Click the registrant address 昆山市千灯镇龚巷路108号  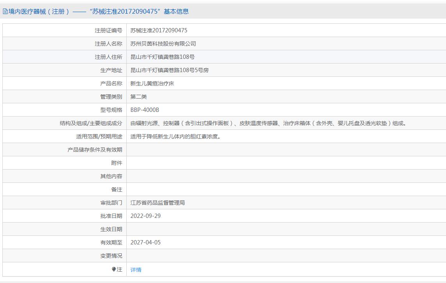tap(162, 57)
